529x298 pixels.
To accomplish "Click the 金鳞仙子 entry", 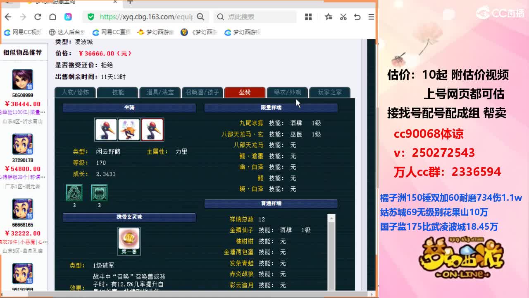I will click(242, 230).
